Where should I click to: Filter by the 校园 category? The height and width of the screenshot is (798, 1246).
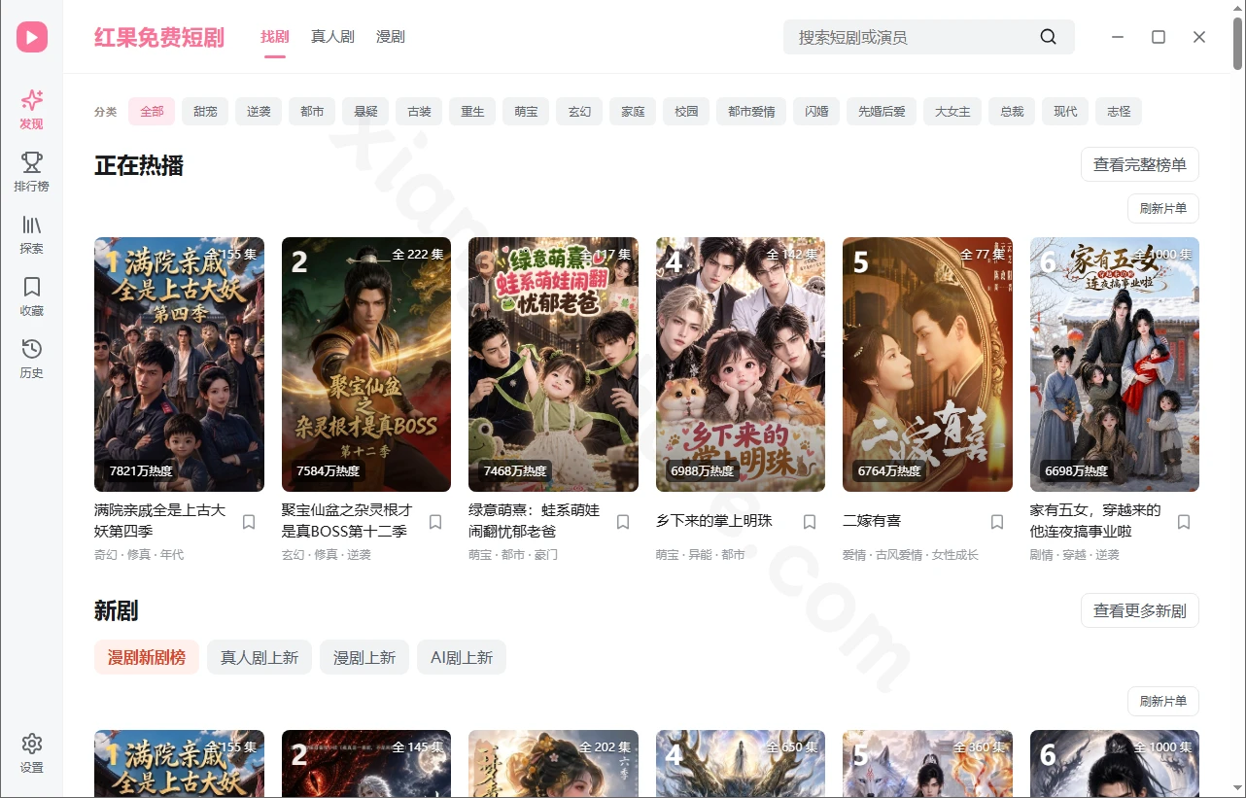(686, 112)
